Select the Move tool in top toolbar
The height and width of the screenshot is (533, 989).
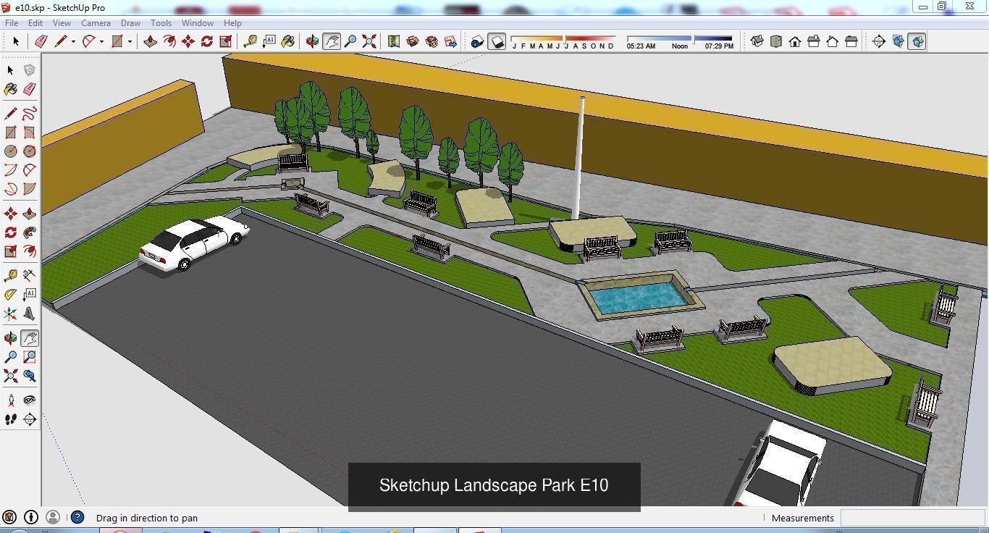[188, 41]
